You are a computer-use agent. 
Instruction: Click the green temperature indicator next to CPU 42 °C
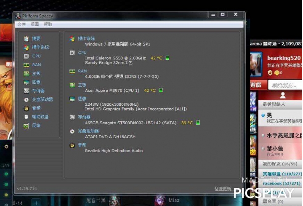pyautogui.click(x=167, y=58)
